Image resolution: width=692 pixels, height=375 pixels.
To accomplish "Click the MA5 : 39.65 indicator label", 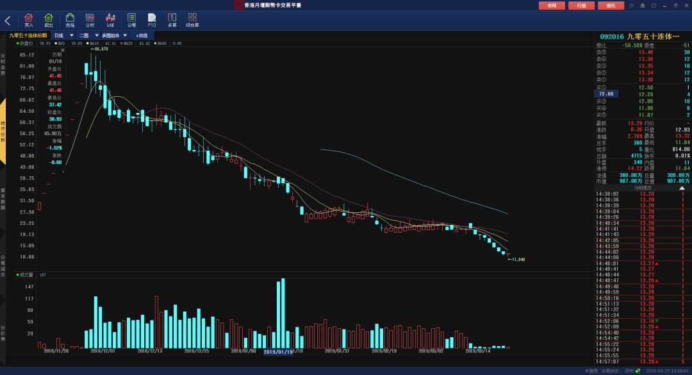I will coord(68,44).
